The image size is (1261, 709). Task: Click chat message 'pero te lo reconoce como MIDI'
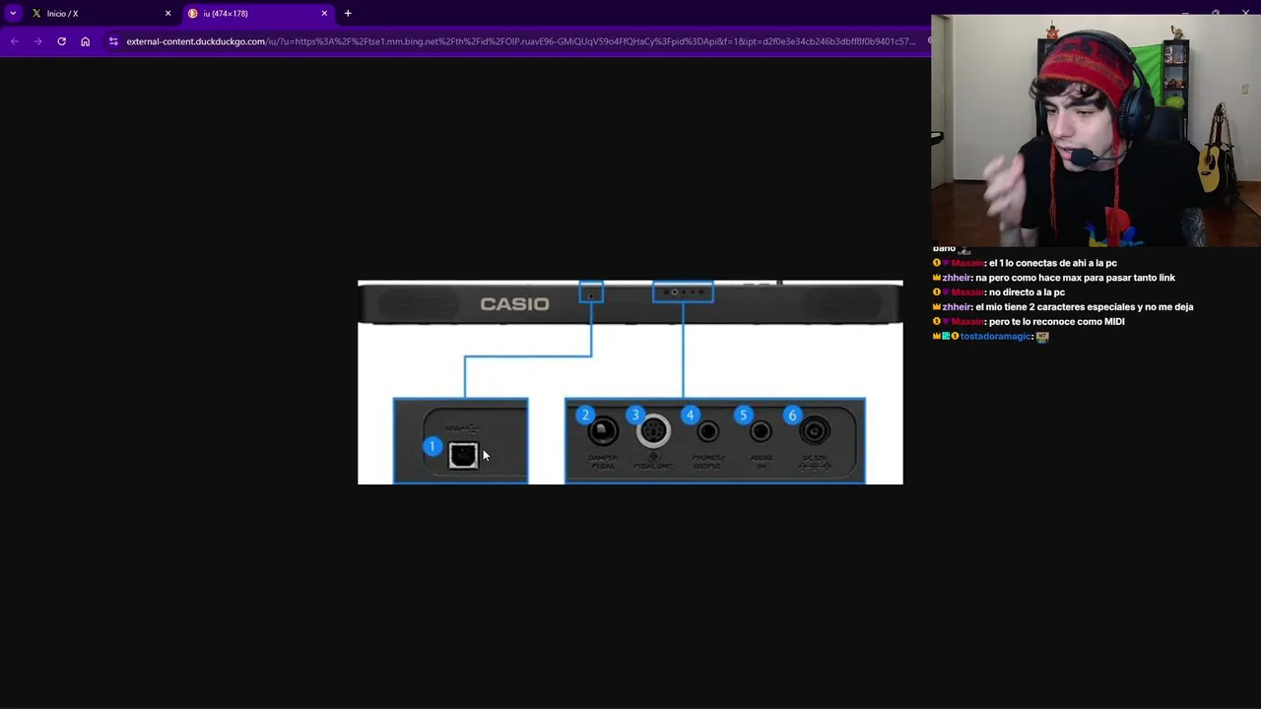click(1056, 322)
